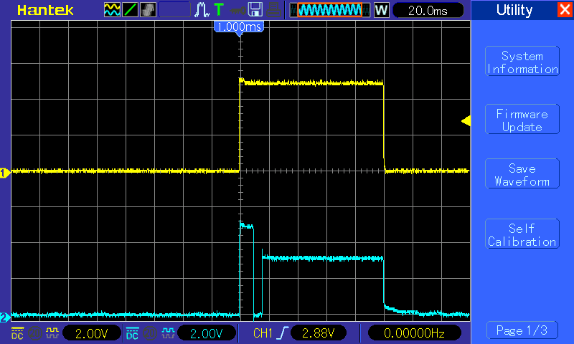Click the cyan channel 2 ground marker
Screen dimensions: 574x344
pos(4,317)
